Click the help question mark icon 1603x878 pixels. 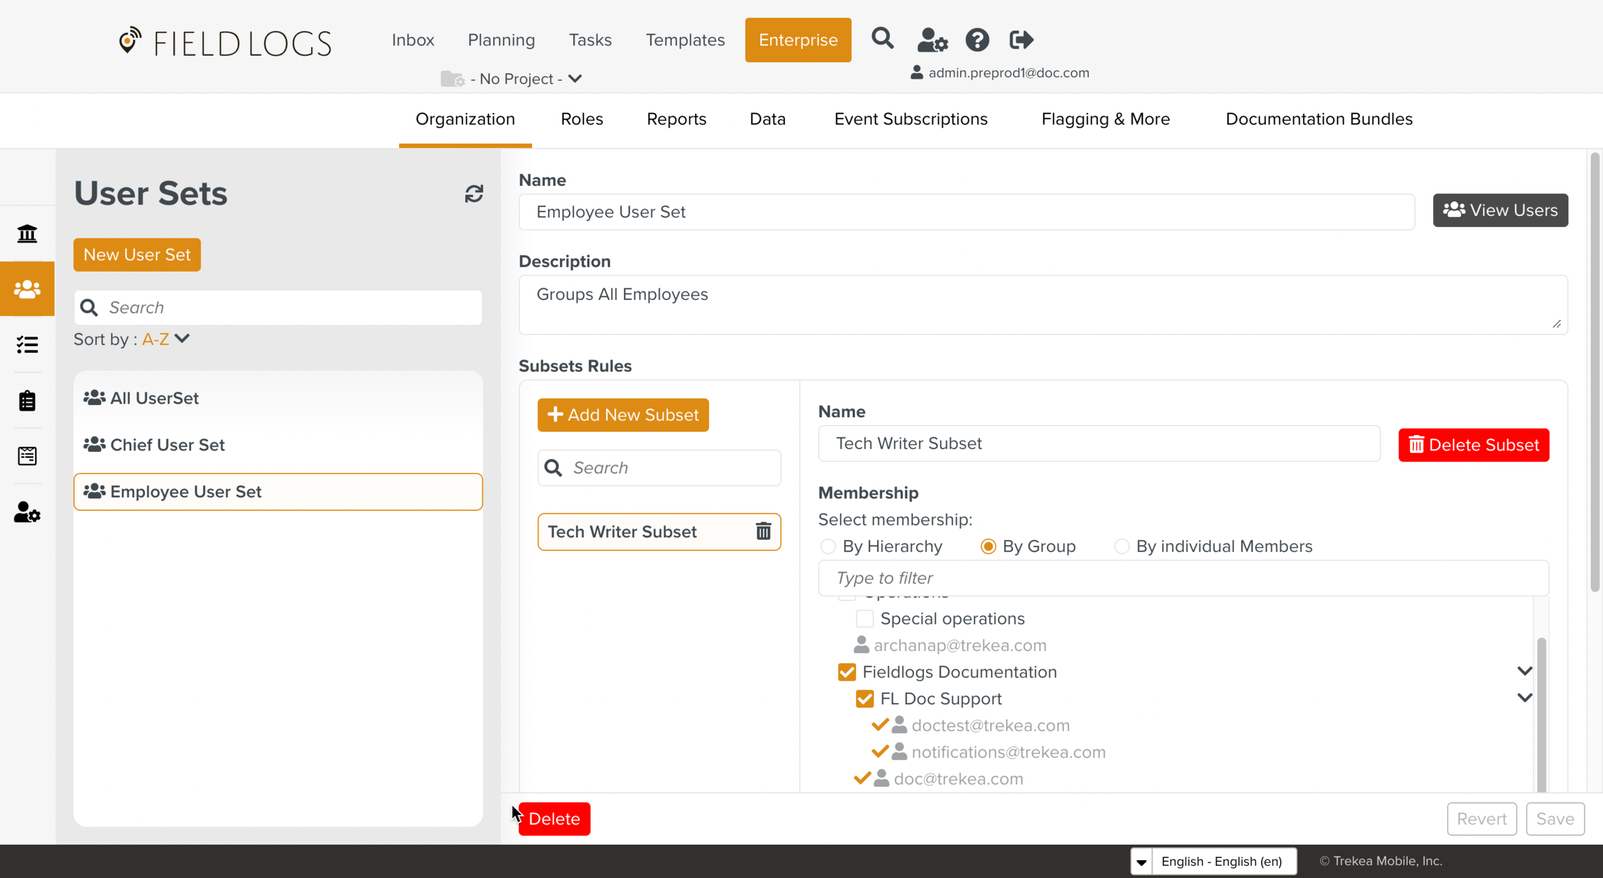tap(977, 40)
